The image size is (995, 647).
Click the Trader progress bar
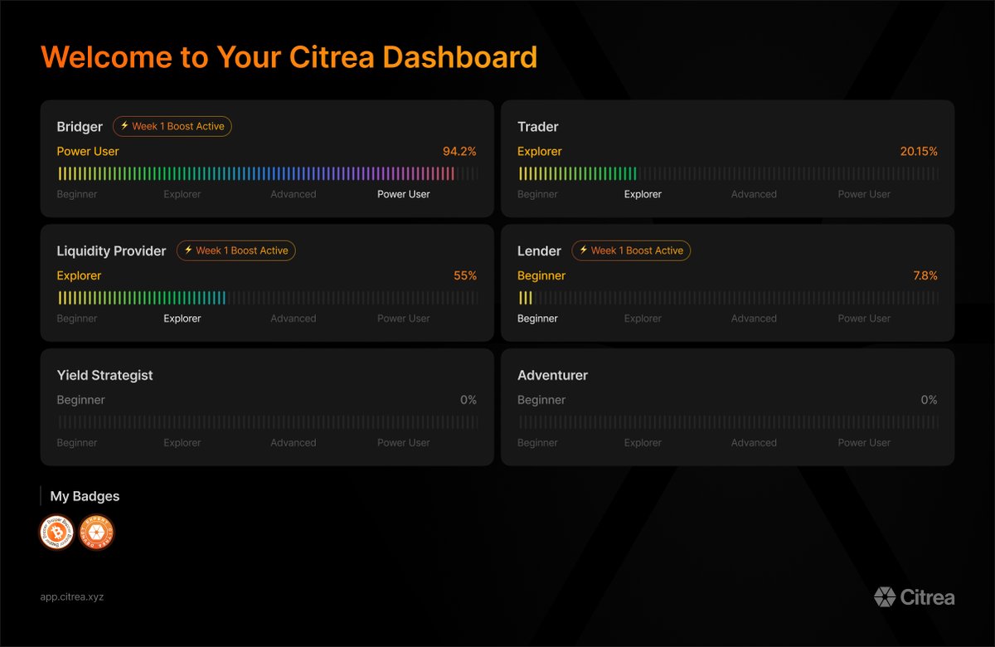point(728,173)
